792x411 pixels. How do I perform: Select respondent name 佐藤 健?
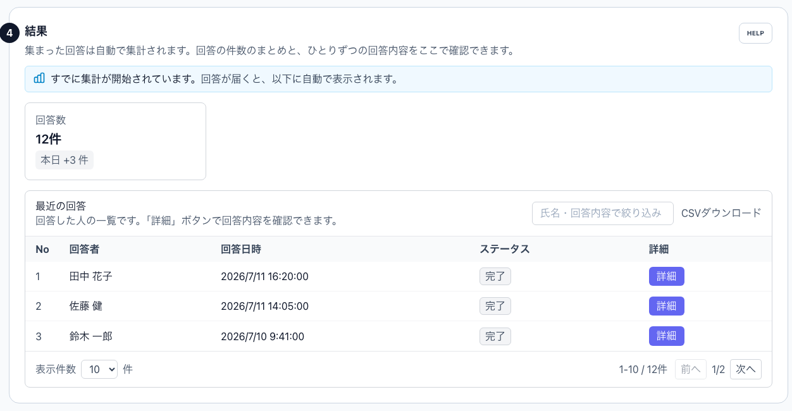tap(86, 306)
